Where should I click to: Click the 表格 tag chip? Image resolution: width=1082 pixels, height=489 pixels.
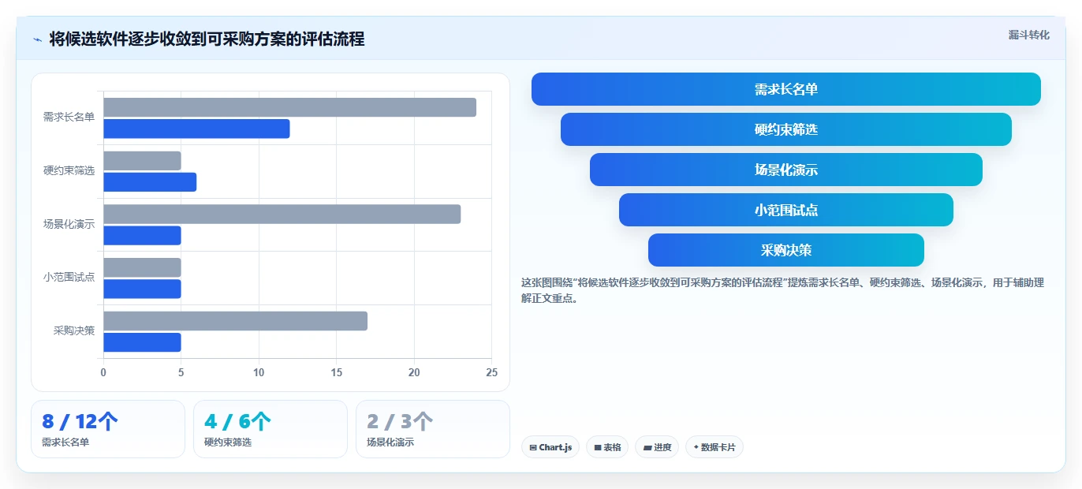click(607, 447)
